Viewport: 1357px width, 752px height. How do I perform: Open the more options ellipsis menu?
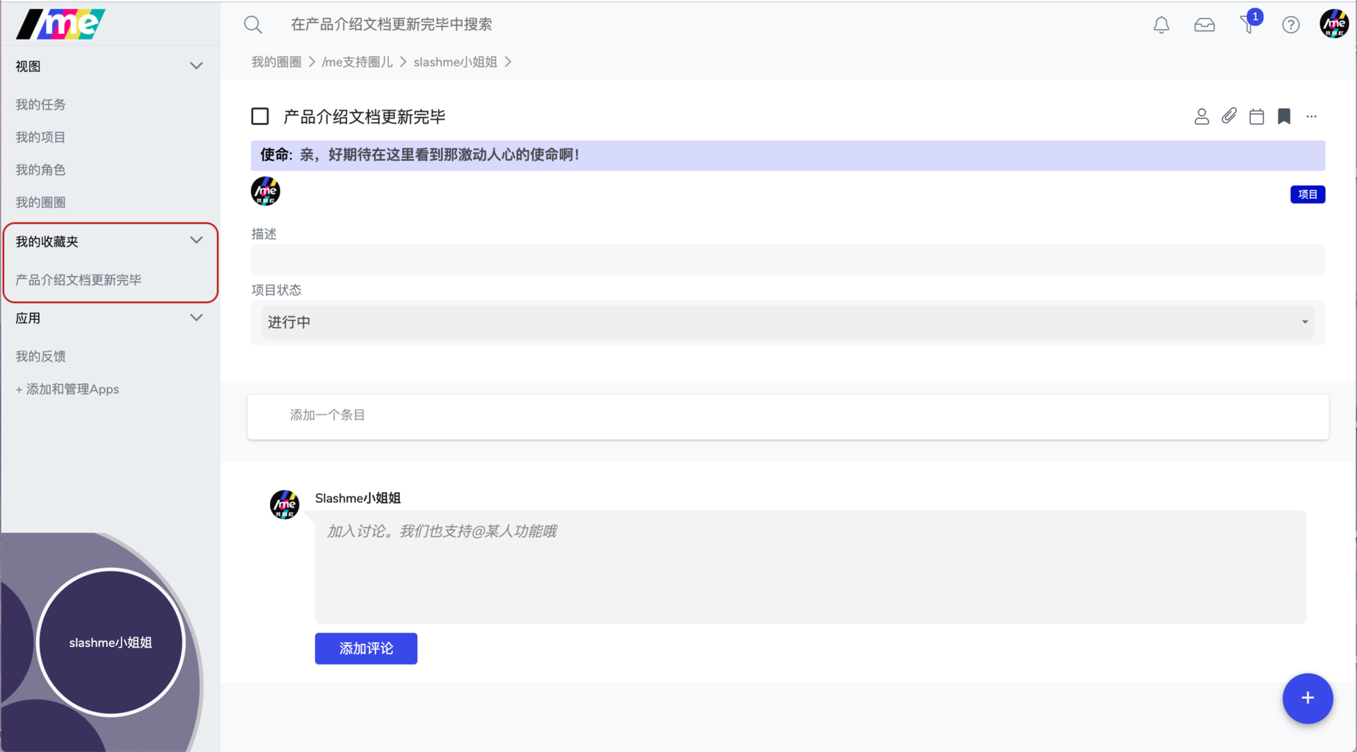(1312, 117)
